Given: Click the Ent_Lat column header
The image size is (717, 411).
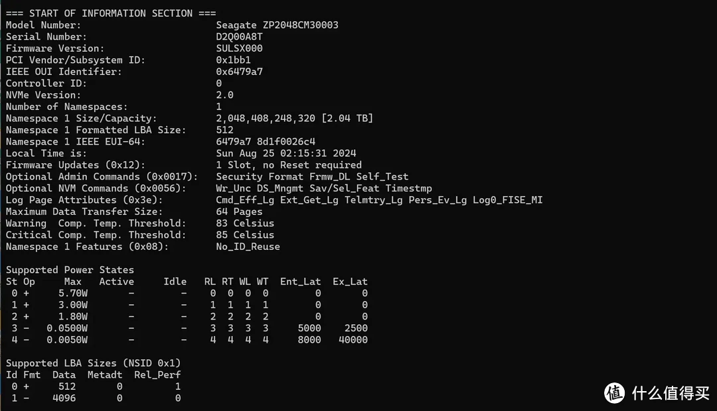Looking at the screenshot, I should [301, 282].
